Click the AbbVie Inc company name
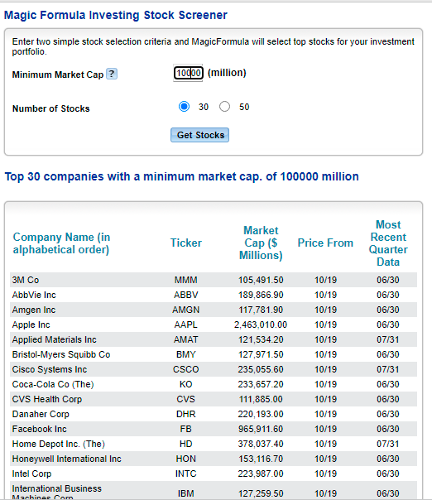The height and width of the screenshot is (500, 432). [34, 295]
